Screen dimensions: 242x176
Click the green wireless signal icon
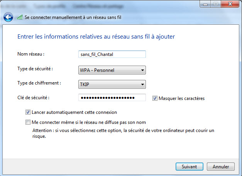point(20,17)
